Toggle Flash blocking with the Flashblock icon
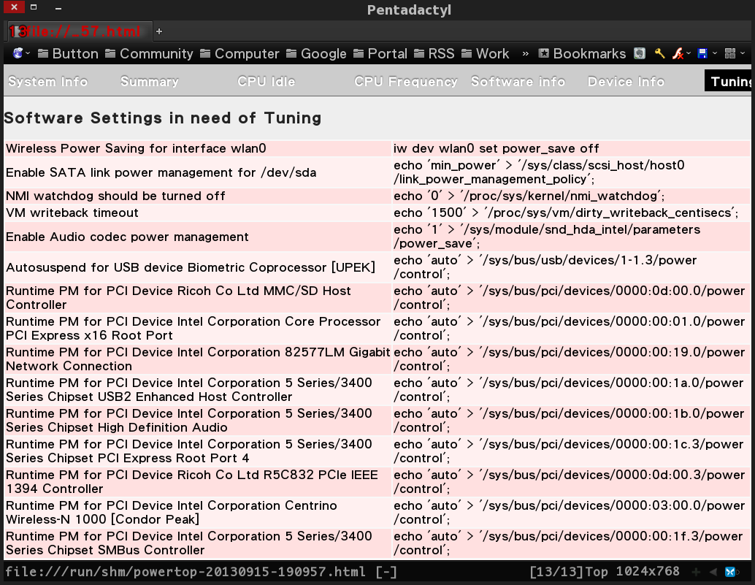The height and width of the screenshot is (585, 755). (678, 53)
